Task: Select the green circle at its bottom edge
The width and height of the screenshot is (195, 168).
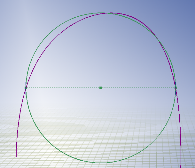Action: click(101, 163)
